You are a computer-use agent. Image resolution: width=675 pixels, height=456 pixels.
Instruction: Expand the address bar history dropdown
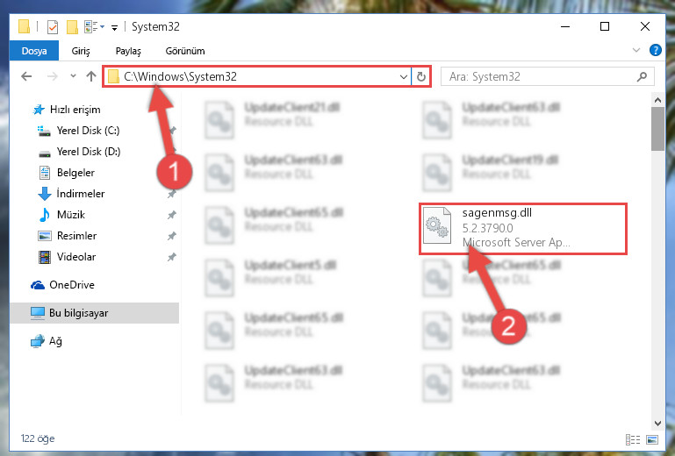coord(404,77)
